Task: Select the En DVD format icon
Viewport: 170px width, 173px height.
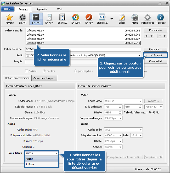Action: 36,19
